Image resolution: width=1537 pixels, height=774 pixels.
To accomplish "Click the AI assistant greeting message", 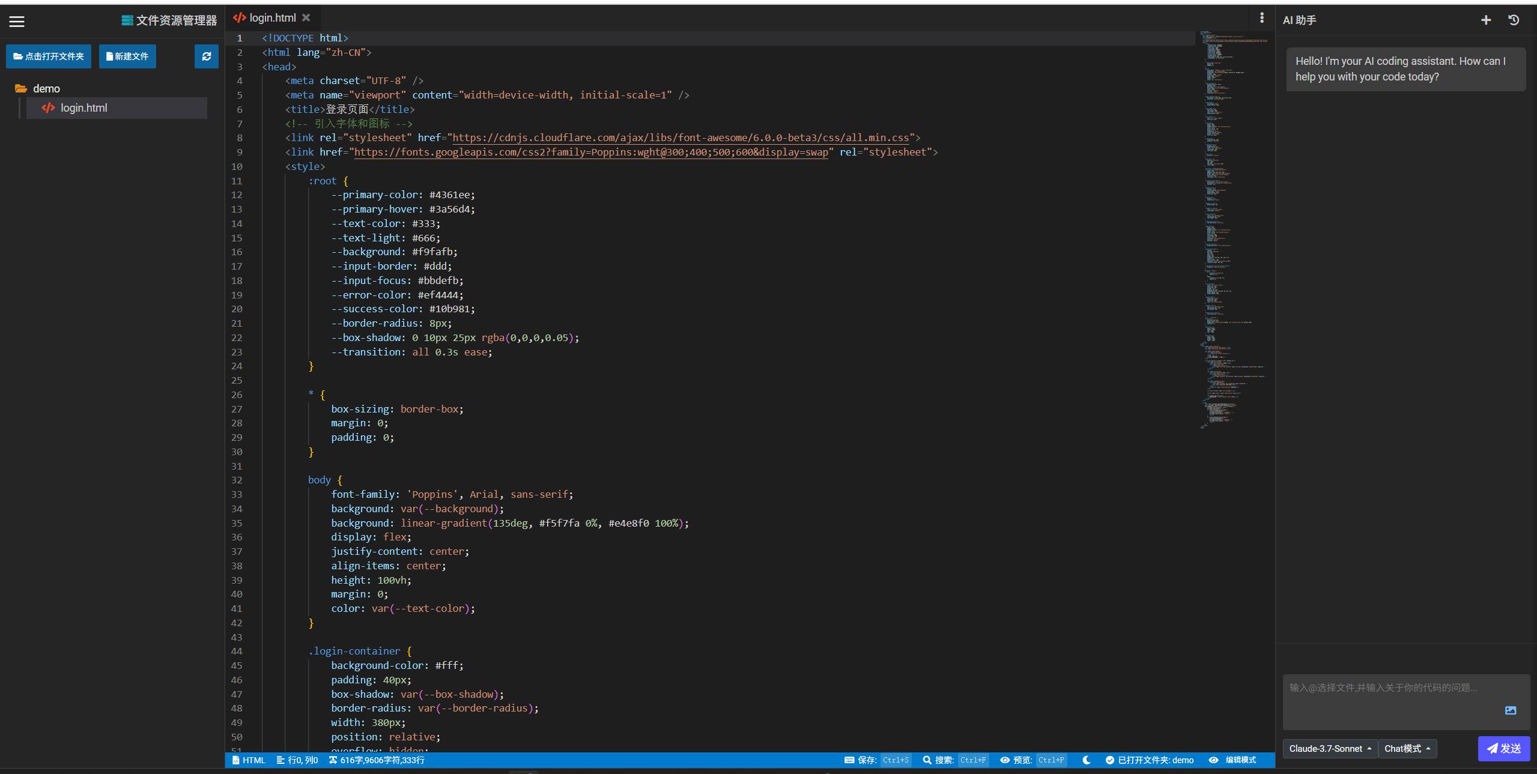I will (x=1405, y=69).
